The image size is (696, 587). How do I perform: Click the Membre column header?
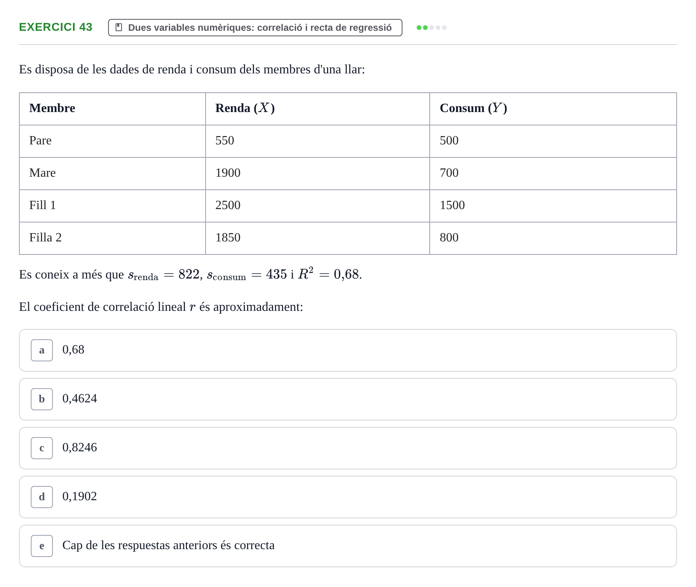[52, 108]
